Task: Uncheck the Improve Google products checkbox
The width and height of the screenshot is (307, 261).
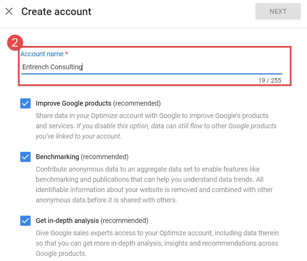Action: (25, 103)
